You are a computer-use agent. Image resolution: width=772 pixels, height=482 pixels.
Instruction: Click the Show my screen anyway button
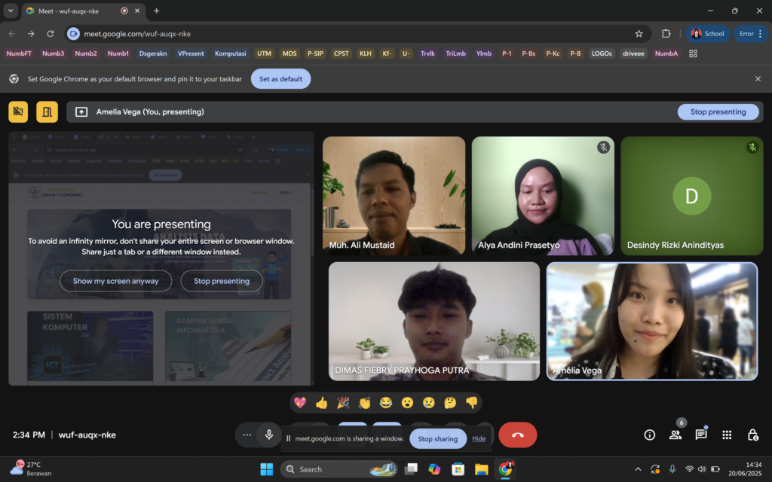pos(115,281)
